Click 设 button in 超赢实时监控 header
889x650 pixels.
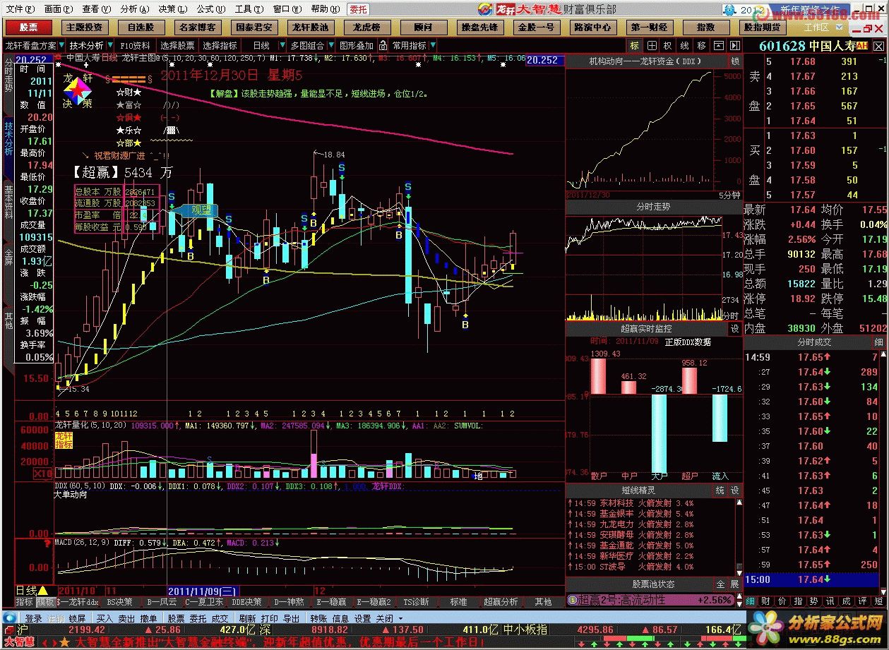[x=735, y=328]
